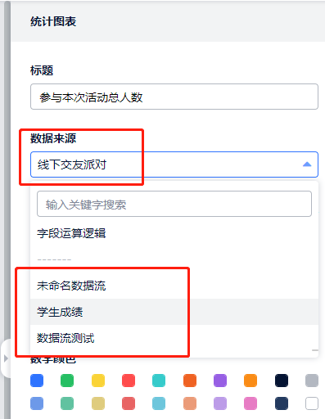Pick the dark navy swatch in bottom row

coord(282,403)
